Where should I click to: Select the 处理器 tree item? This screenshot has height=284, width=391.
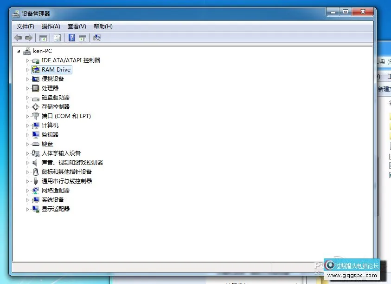pos(50,88)
